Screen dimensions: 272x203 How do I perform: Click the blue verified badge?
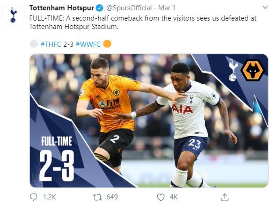click(100, 8)
